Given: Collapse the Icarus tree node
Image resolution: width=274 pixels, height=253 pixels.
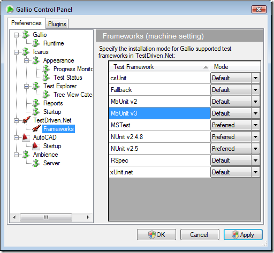Looking at the screenshot, I should pos(16,52).
